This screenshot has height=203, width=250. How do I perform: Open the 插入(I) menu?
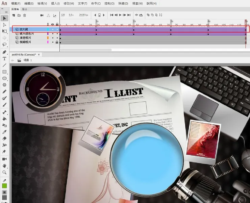coord(55,3)
